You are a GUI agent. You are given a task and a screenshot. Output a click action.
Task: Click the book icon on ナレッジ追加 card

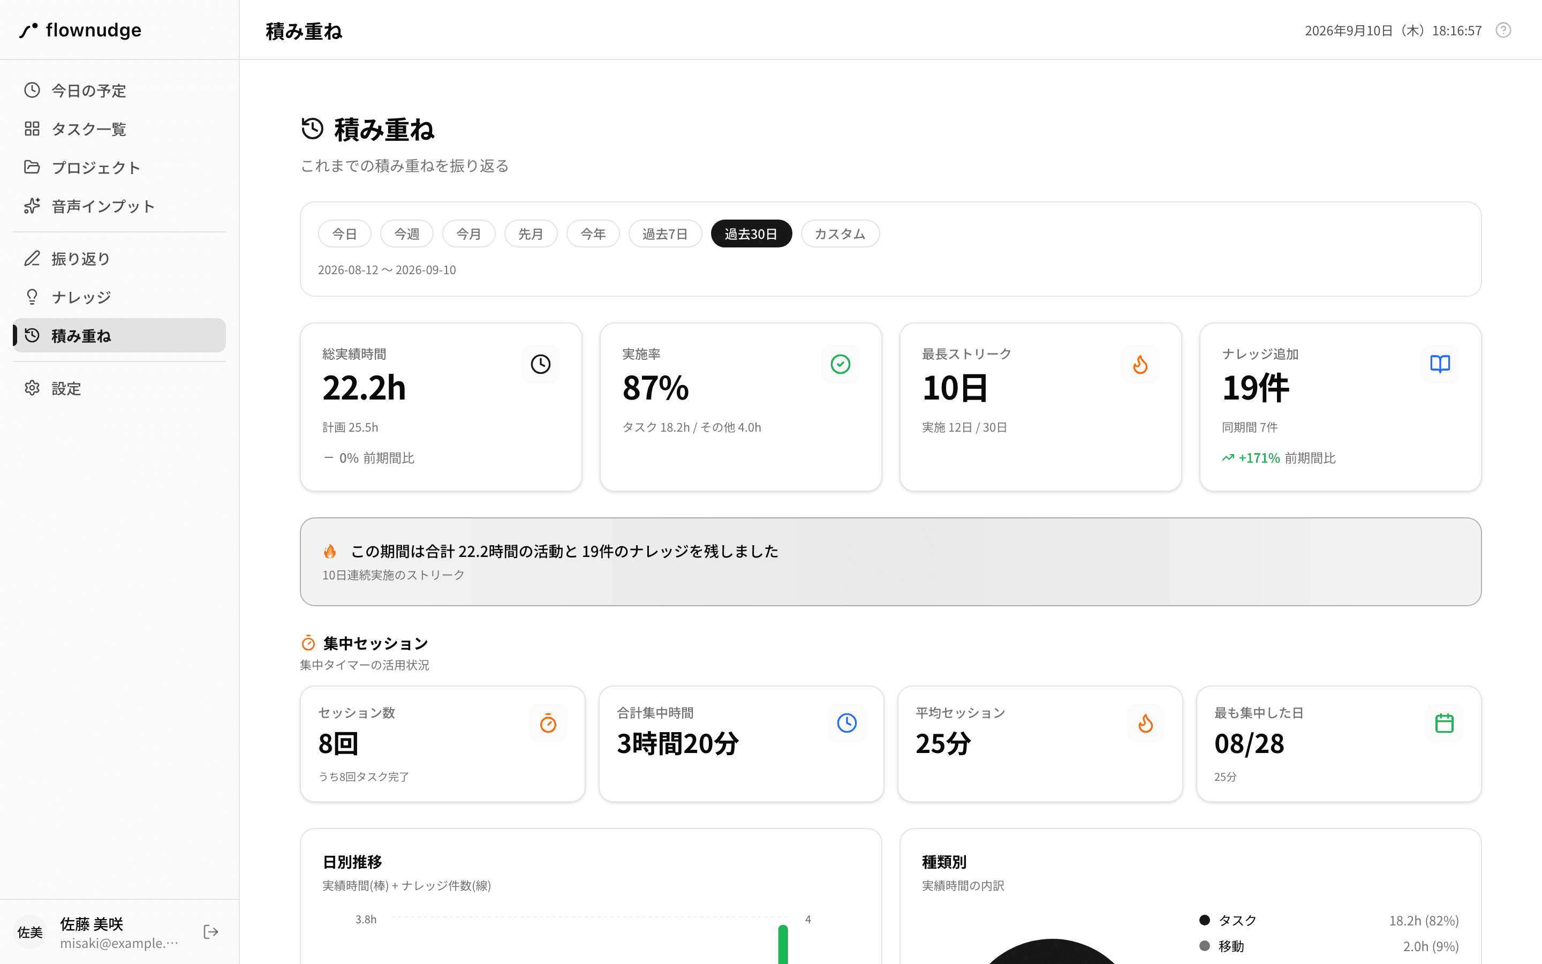pos(1440,364)
